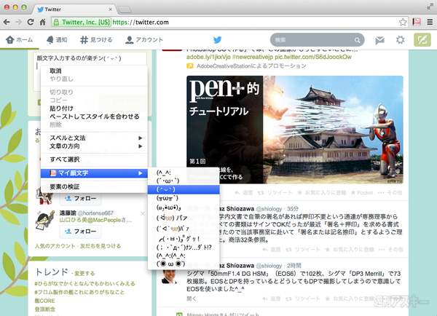Choose 要素の検証 from the menu
The height and width of the screenshot is (316, 437).
94,186
